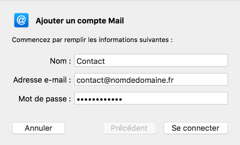Click empty space in Mot de passe field
The width and height of the screenshot is (240, 145).
pyautogui.click(x=174, y=99)
